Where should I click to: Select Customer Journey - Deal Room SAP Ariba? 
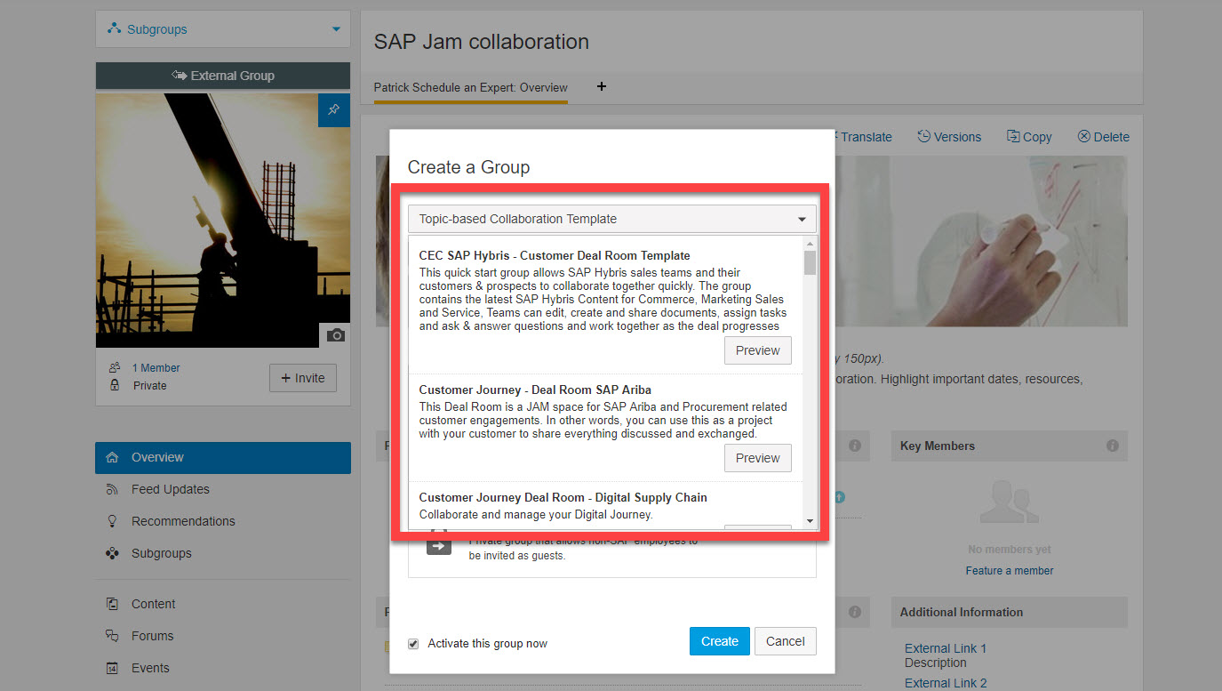535,390
